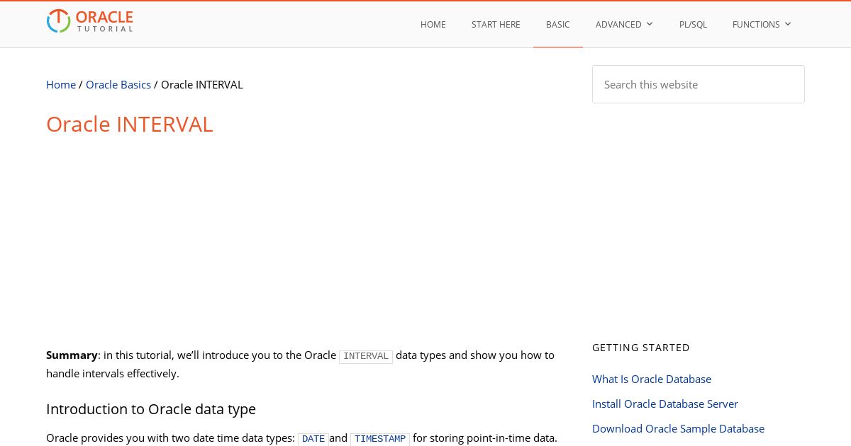The width and height of the screenshot is (851, 446).
Task: Click Introduction to Oracle data type heading
Action: click(x=151, y=409)
